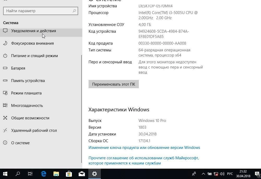The width and height of the screenshot is (261, 179).
Task: Click the Система sidebar heading
Action: (11, 23)
